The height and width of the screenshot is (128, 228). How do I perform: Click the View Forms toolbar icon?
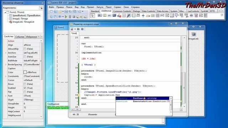pyautogui.click(x=55, y=17)
